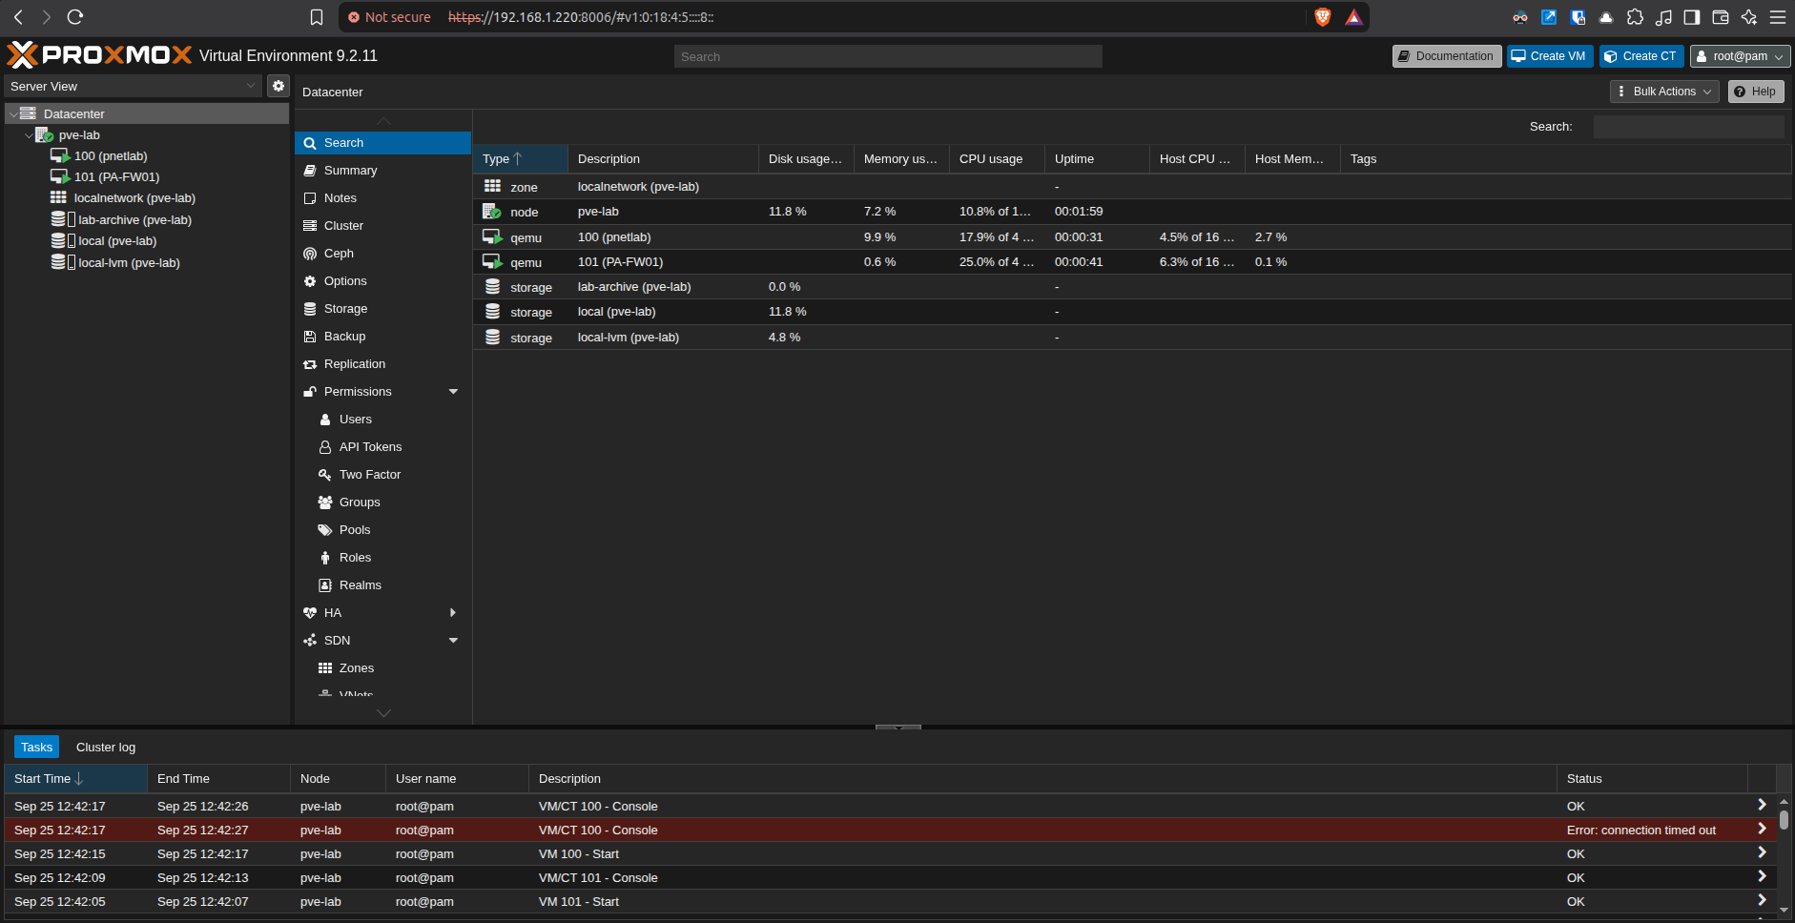1795x923 pixels.
Task: Open the Server View dropdown
Action: (132, 86)
